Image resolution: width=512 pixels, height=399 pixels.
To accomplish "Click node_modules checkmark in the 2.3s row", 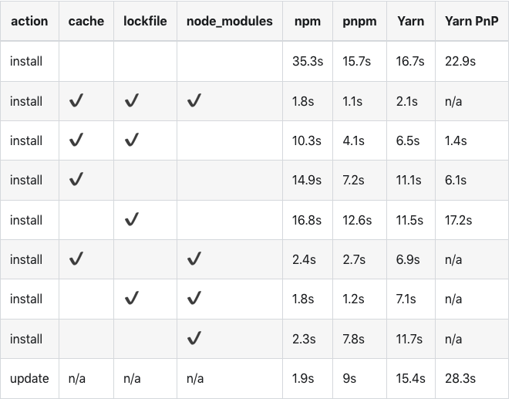I will tap(194, 338).
